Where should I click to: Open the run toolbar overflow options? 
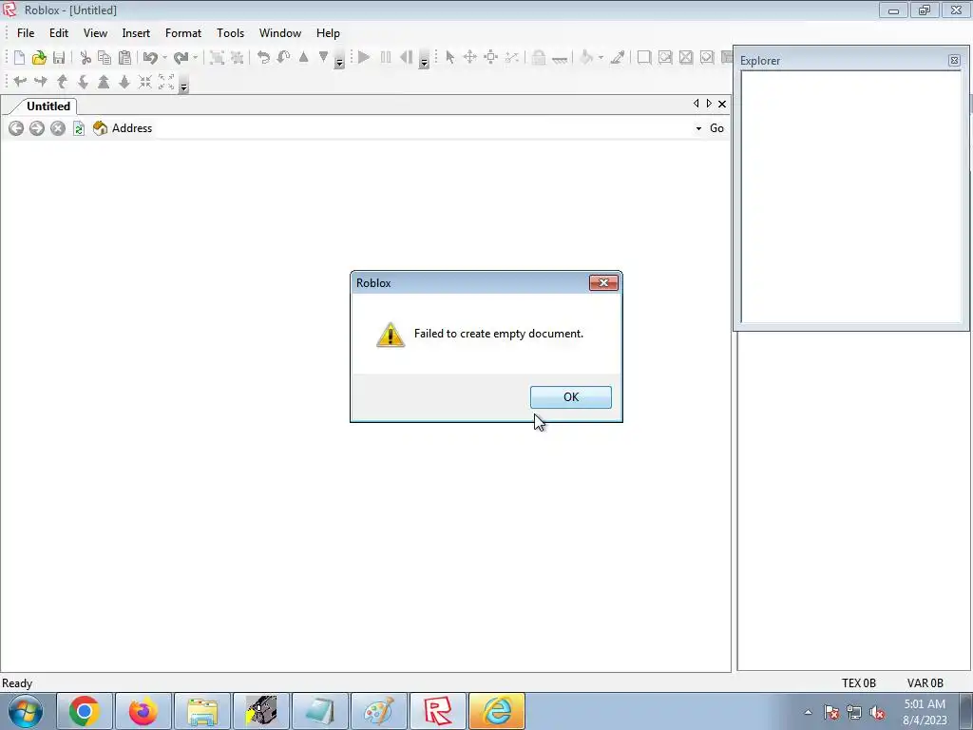pos(425,62)
